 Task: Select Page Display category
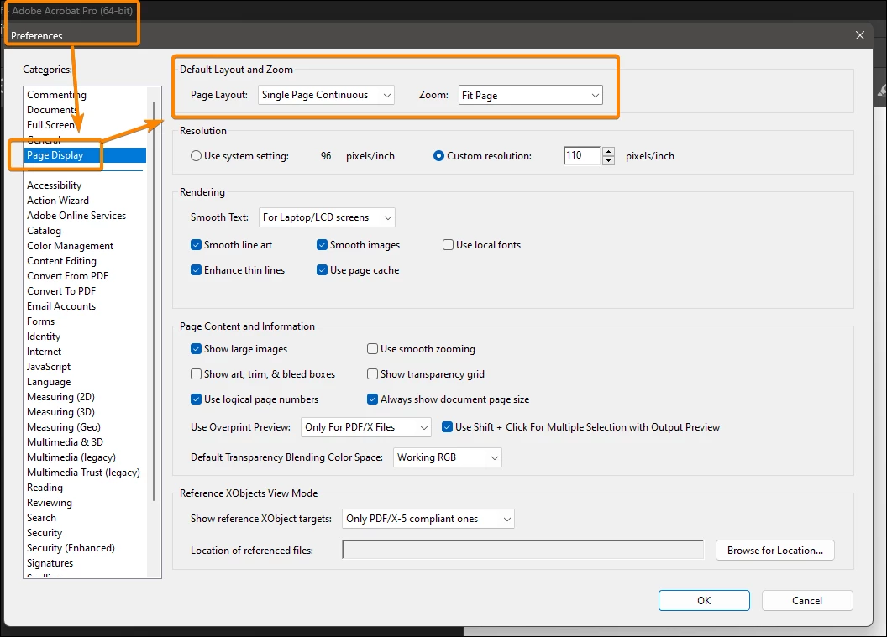pyautogui.click(x=86, y=155)
